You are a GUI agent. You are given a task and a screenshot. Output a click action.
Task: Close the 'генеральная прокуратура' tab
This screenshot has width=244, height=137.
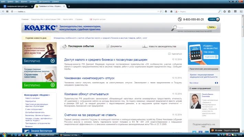[x=32, y=6]
